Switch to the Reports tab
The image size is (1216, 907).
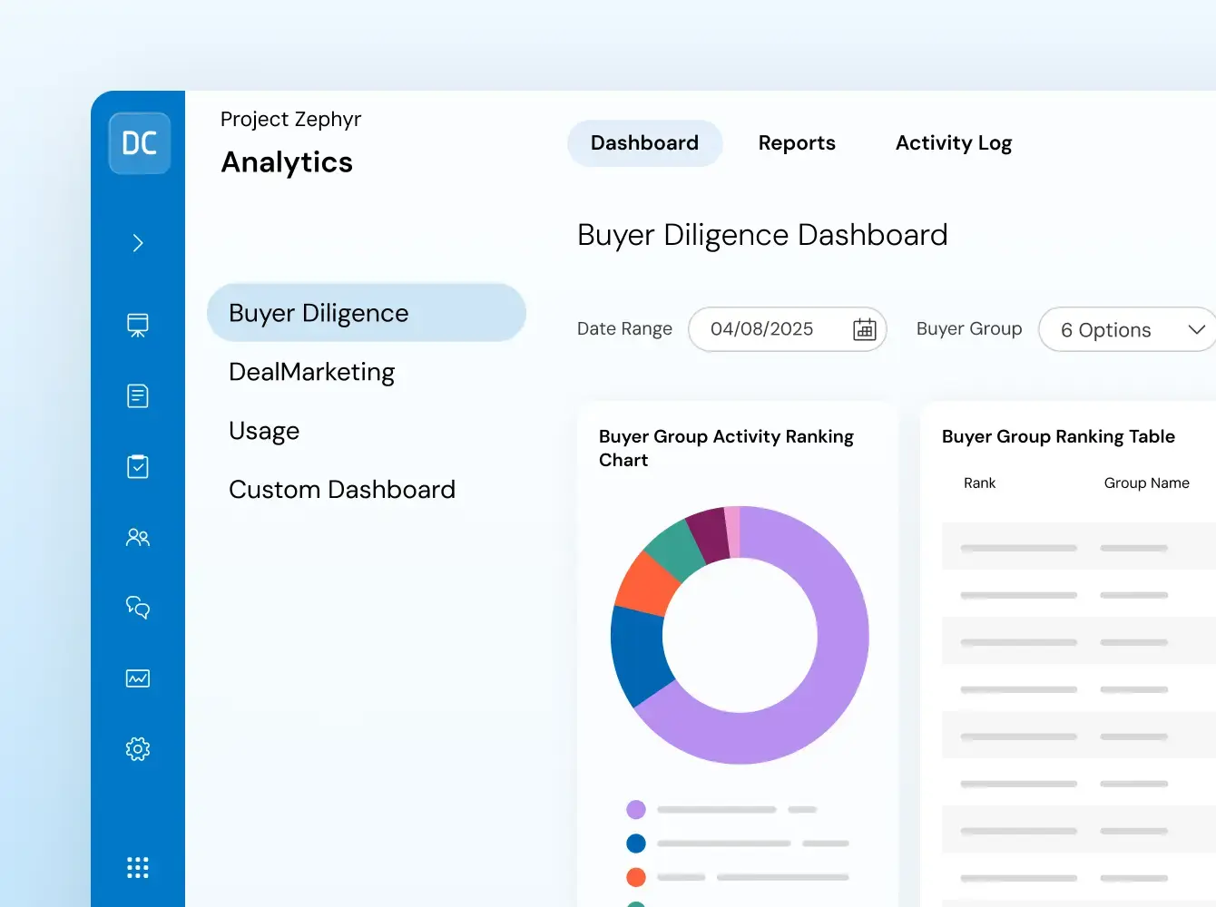[x=797, y=142]
